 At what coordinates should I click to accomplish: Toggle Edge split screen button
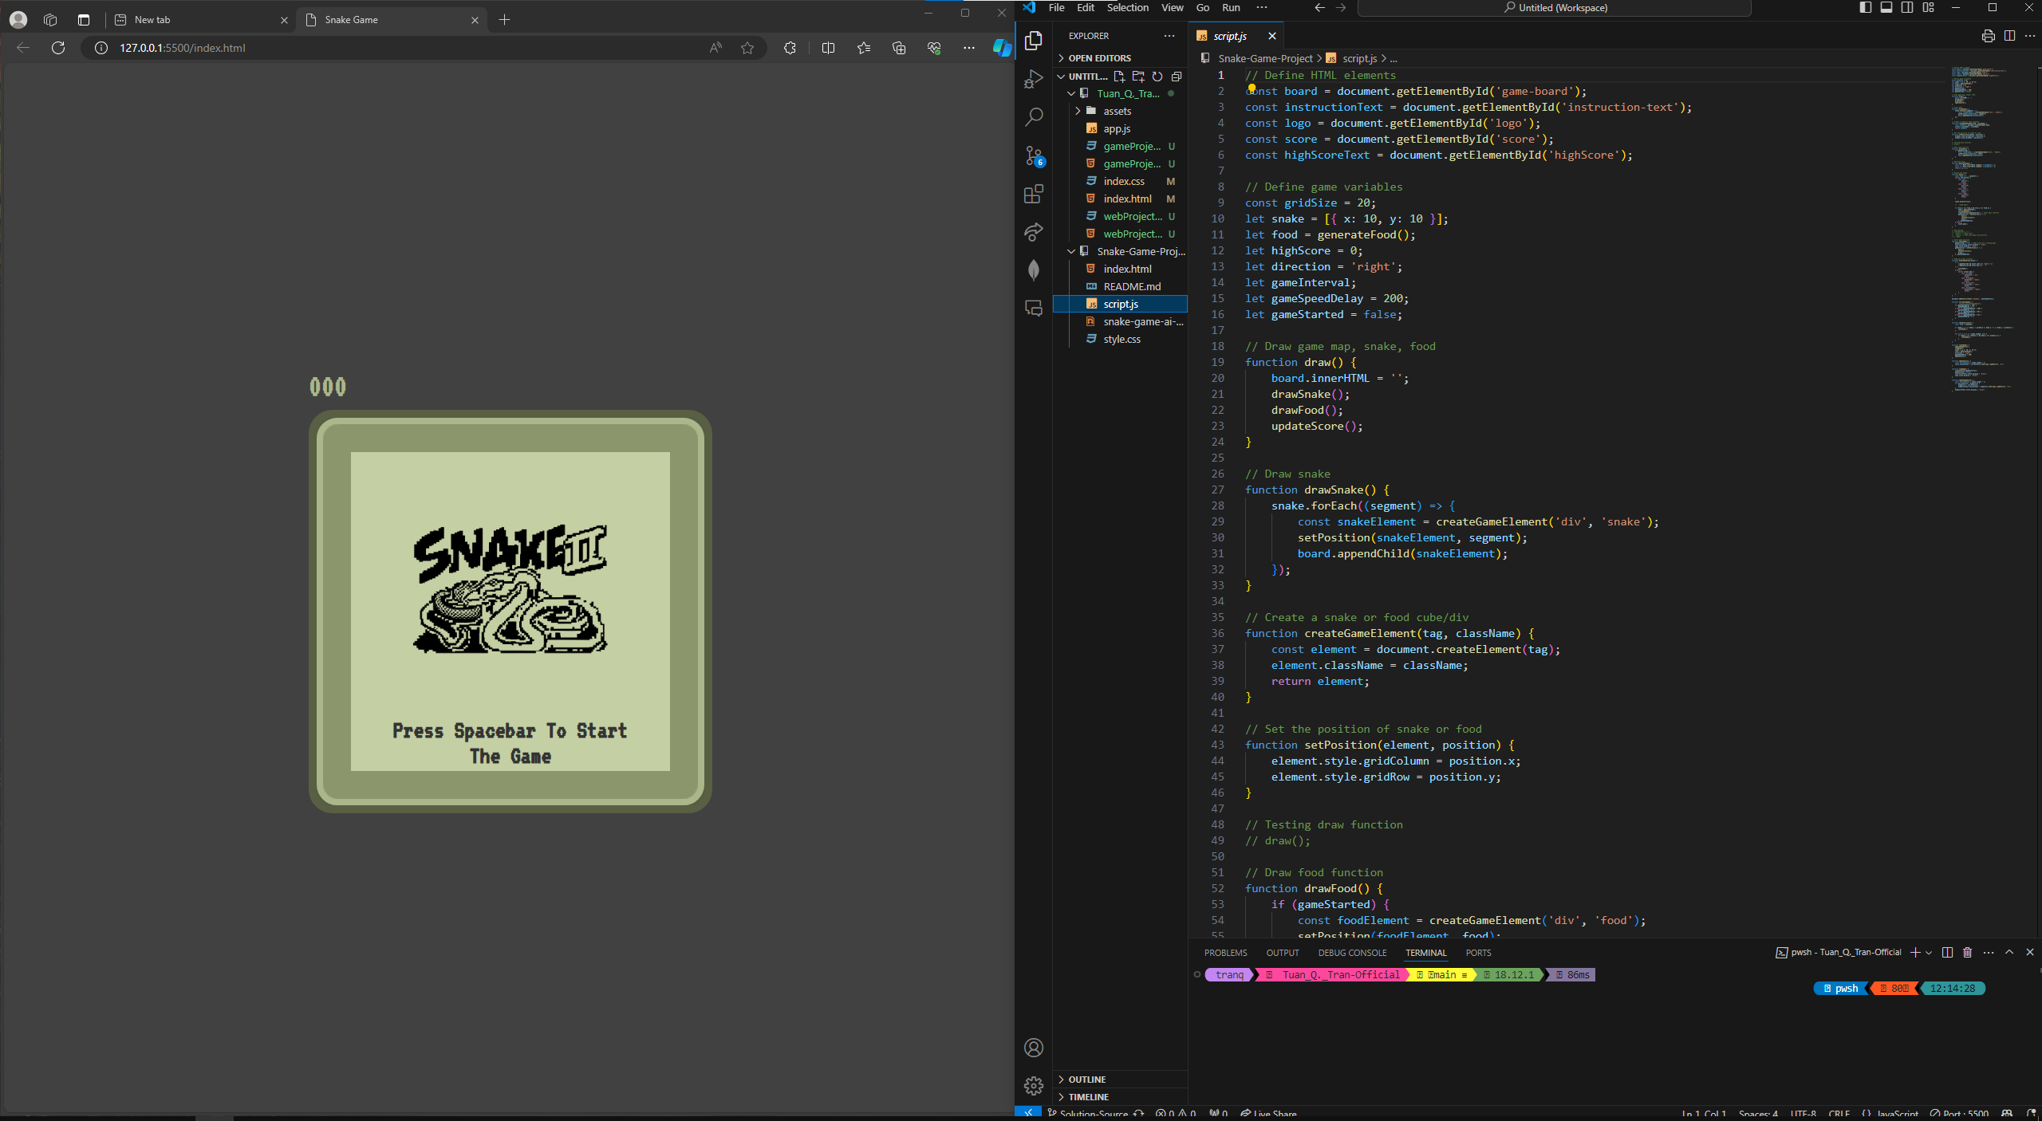[x=828, y=48]
